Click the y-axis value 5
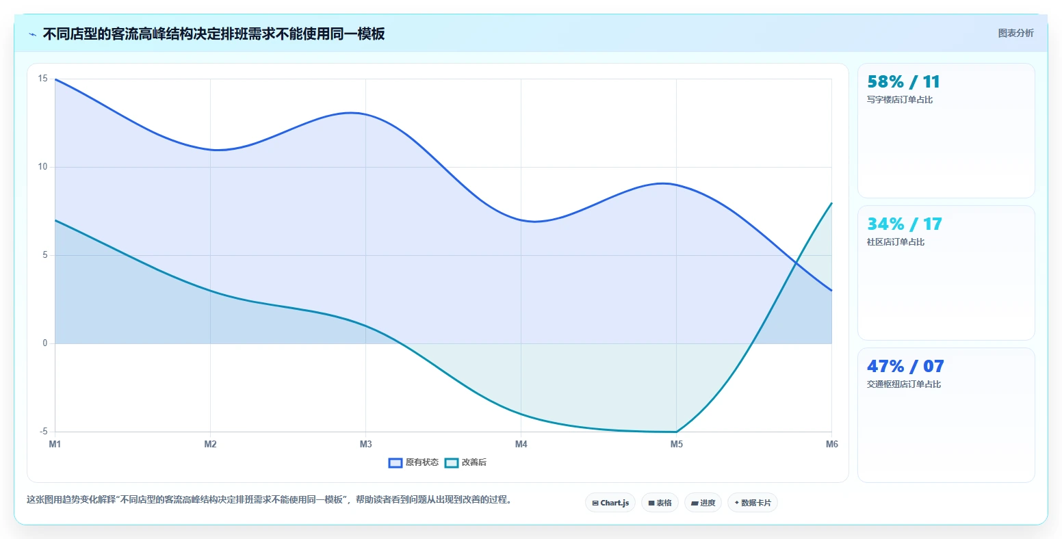Viewport: 1062px width, 539px height. [x=45, y=255]
